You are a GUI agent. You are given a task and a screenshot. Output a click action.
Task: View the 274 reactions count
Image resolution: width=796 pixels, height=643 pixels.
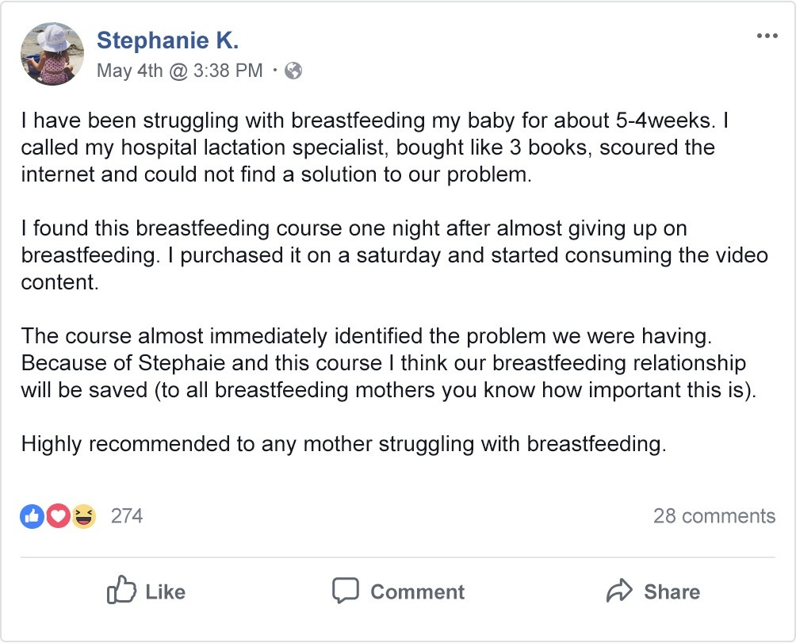click(127, 516)
